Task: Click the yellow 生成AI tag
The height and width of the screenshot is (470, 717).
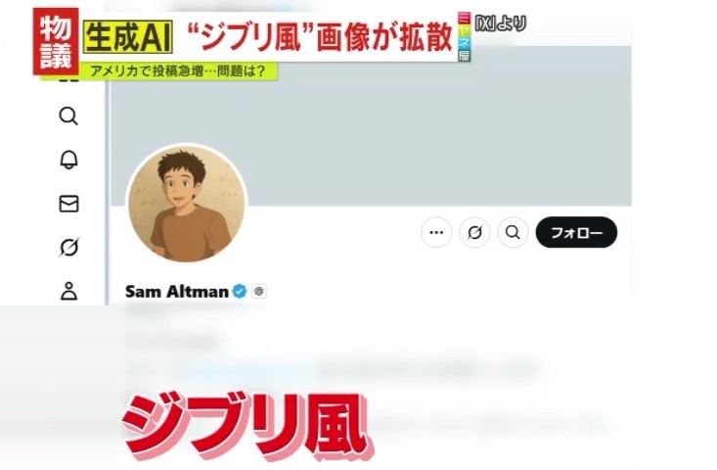Action: [x=128, y=36]
